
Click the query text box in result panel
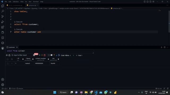point(50,51)
